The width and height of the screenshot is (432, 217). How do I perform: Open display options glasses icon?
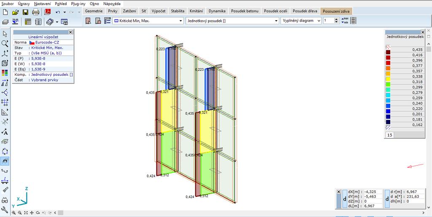[x=5, y=200]
